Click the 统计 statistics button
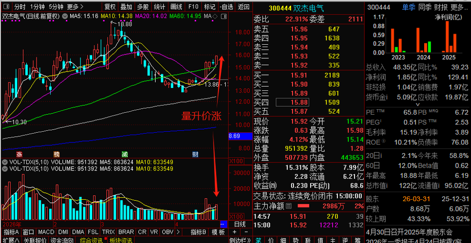 (159, 7)
